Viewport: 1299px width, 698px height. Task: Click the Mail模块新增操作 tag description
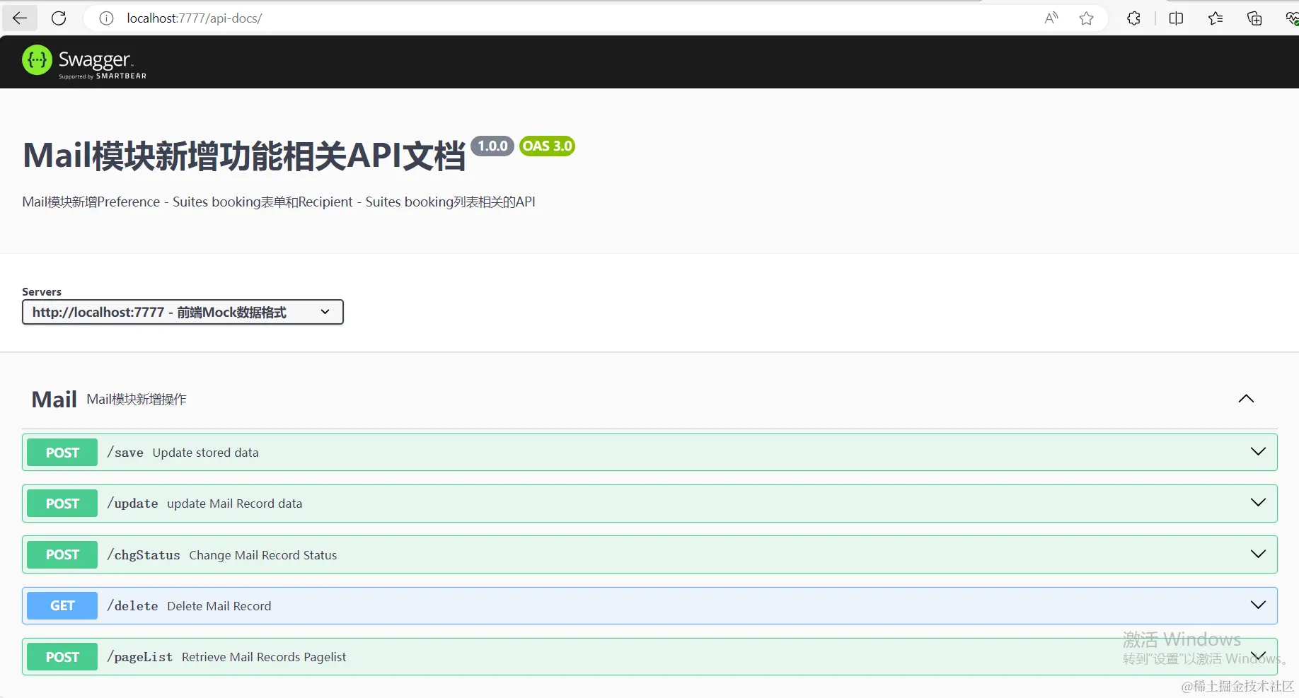click(137, 400)
